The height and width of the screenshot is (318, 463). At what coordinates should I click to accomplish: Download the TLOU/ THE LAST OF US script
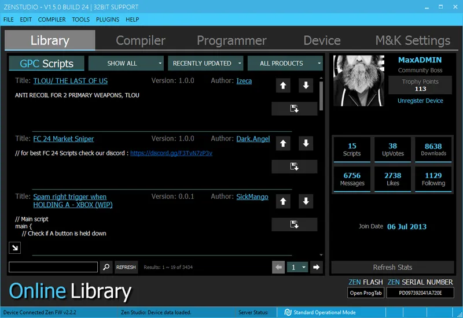click(294, 109)
